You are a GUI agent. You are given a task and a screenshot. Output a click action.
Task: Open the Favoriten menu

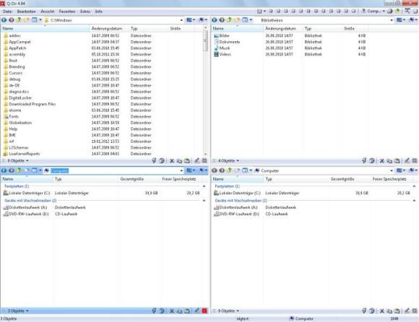67,12
